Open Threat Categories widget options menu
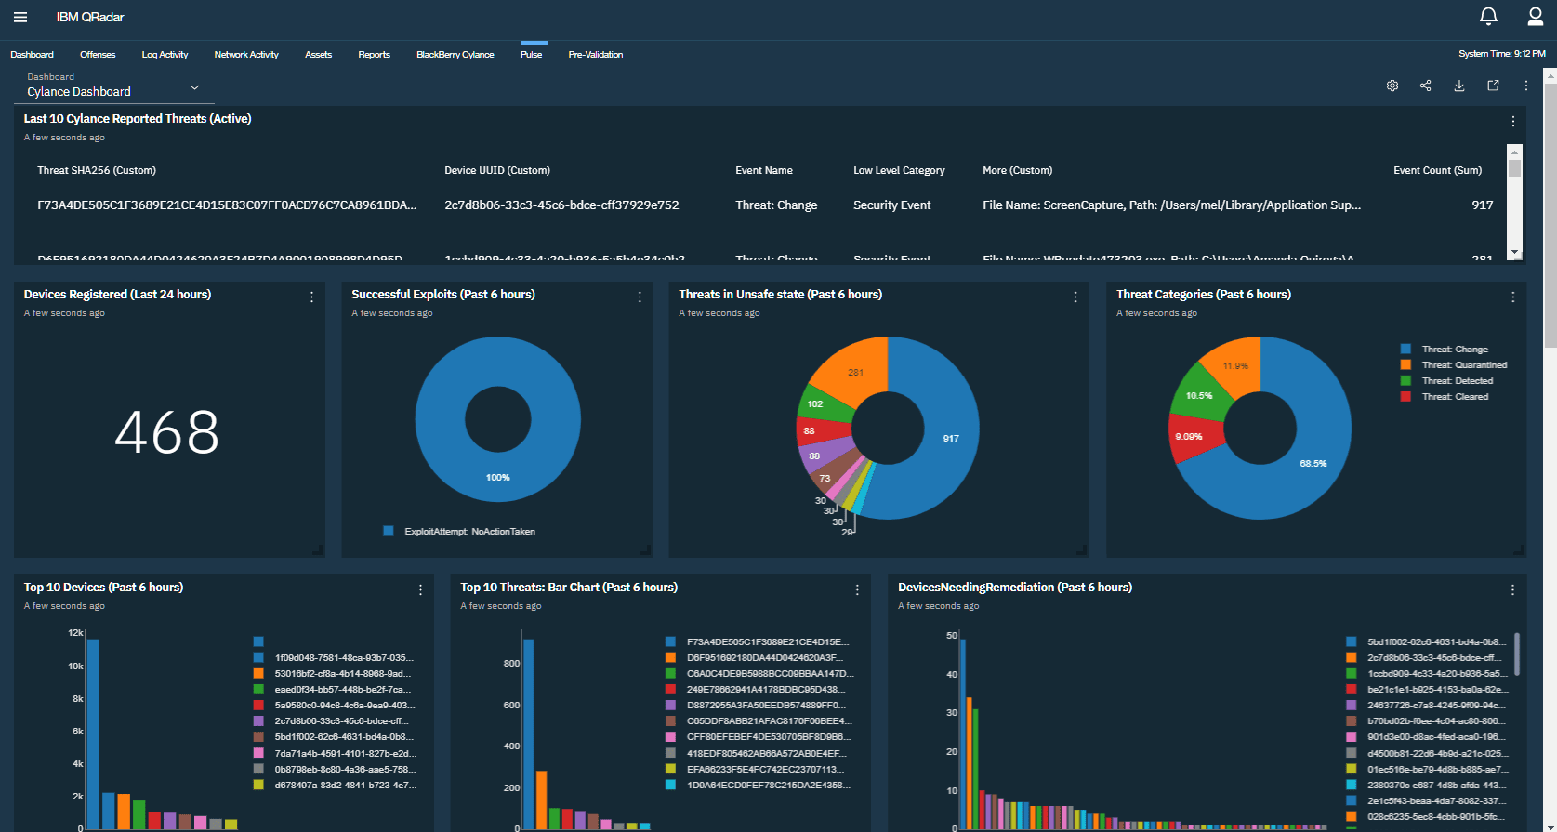 1513,297
